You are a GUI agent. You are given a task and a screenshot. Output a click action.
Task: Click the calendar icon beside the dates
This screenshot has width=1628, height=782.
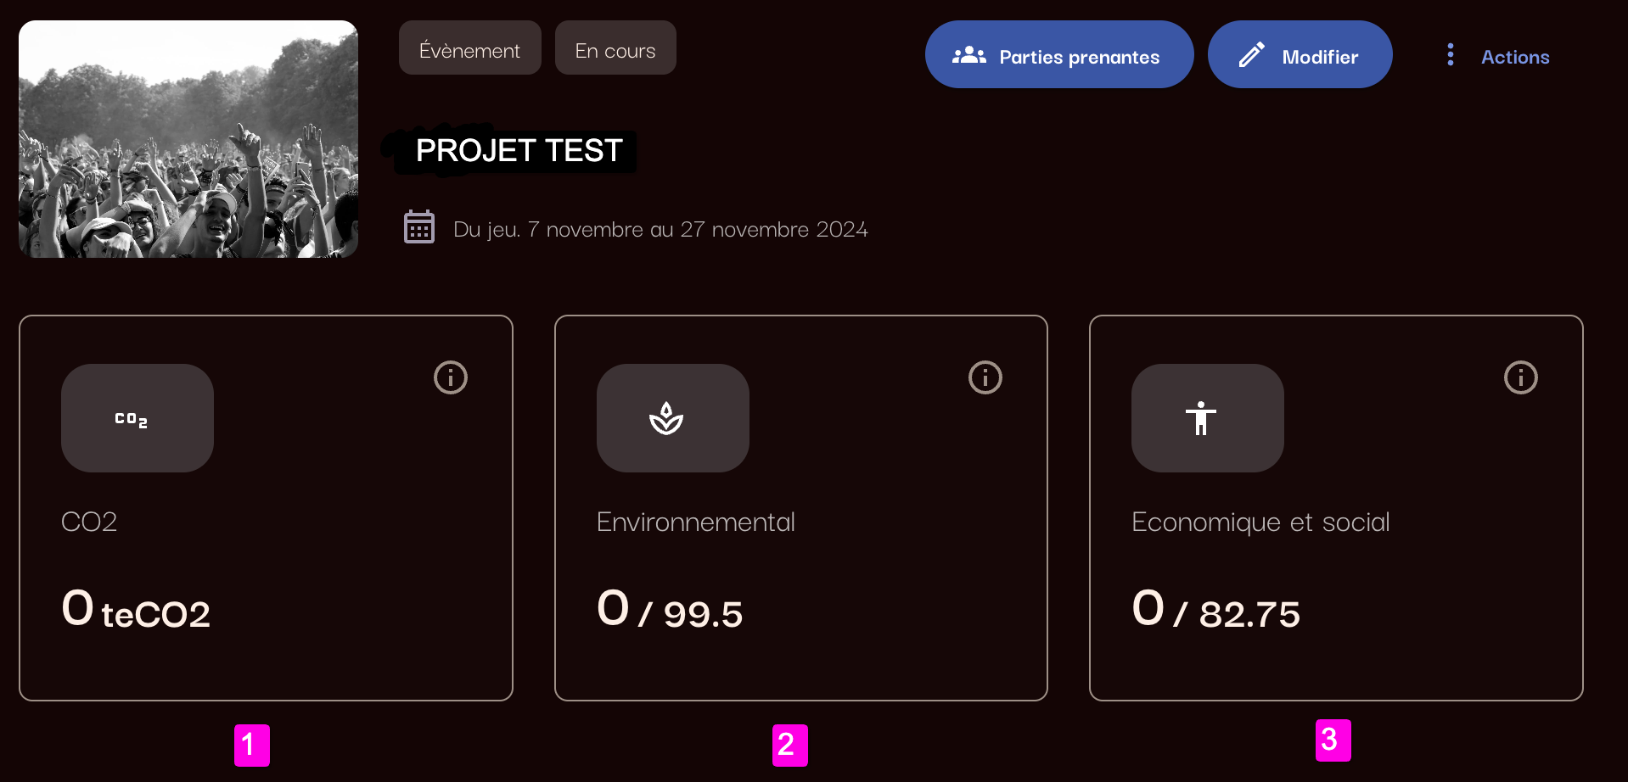coord(419,227)
